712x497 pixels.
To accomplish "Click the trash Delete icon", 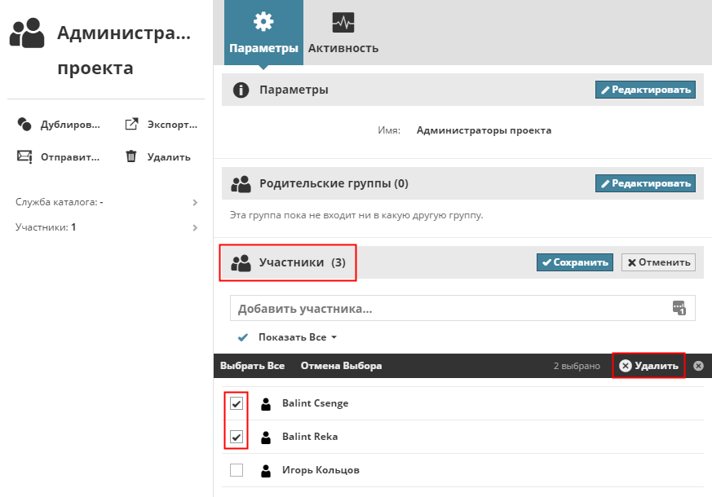I will (130, 156).
